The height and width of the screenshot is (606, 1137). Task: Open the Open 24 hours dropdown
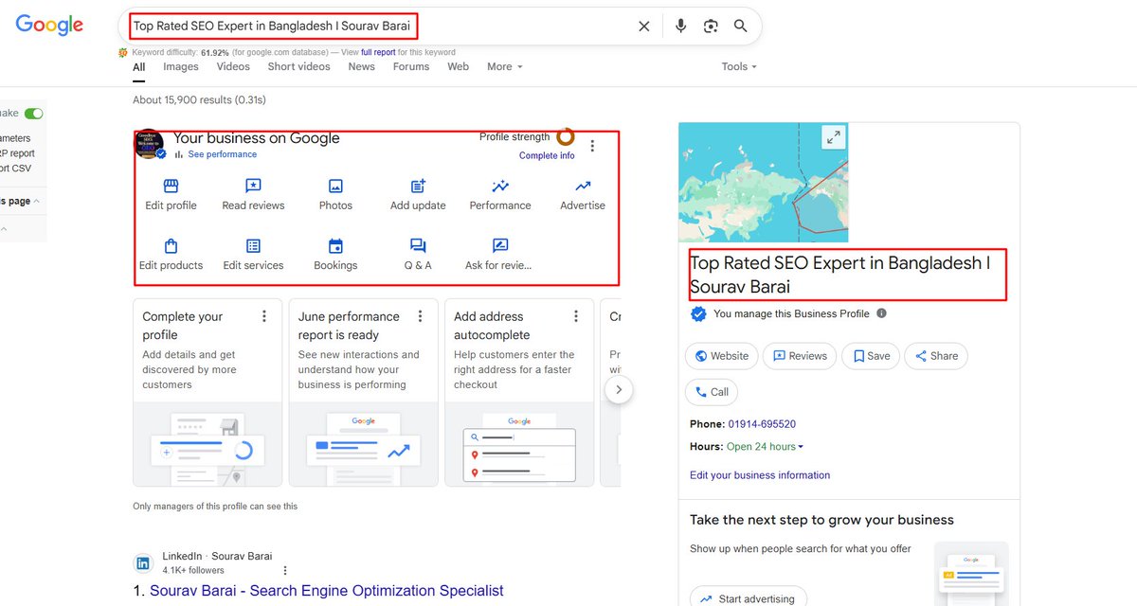coord(765,446)
